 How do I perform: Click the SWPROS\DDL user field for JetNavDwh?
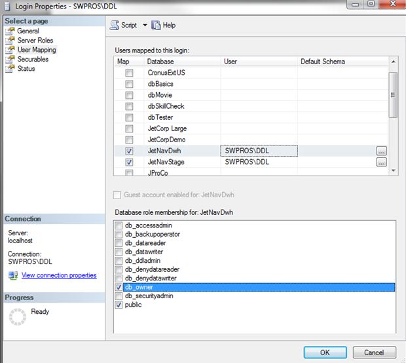pyautogui.click(x=259, y=151)
